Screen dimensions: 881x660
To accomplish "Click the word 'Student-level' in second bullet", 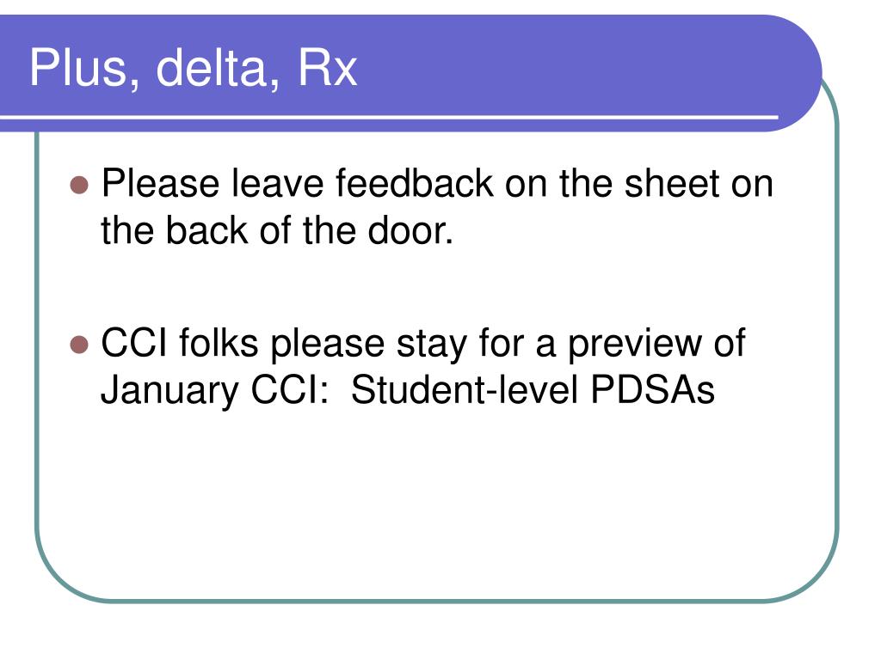I will [465, 389].
